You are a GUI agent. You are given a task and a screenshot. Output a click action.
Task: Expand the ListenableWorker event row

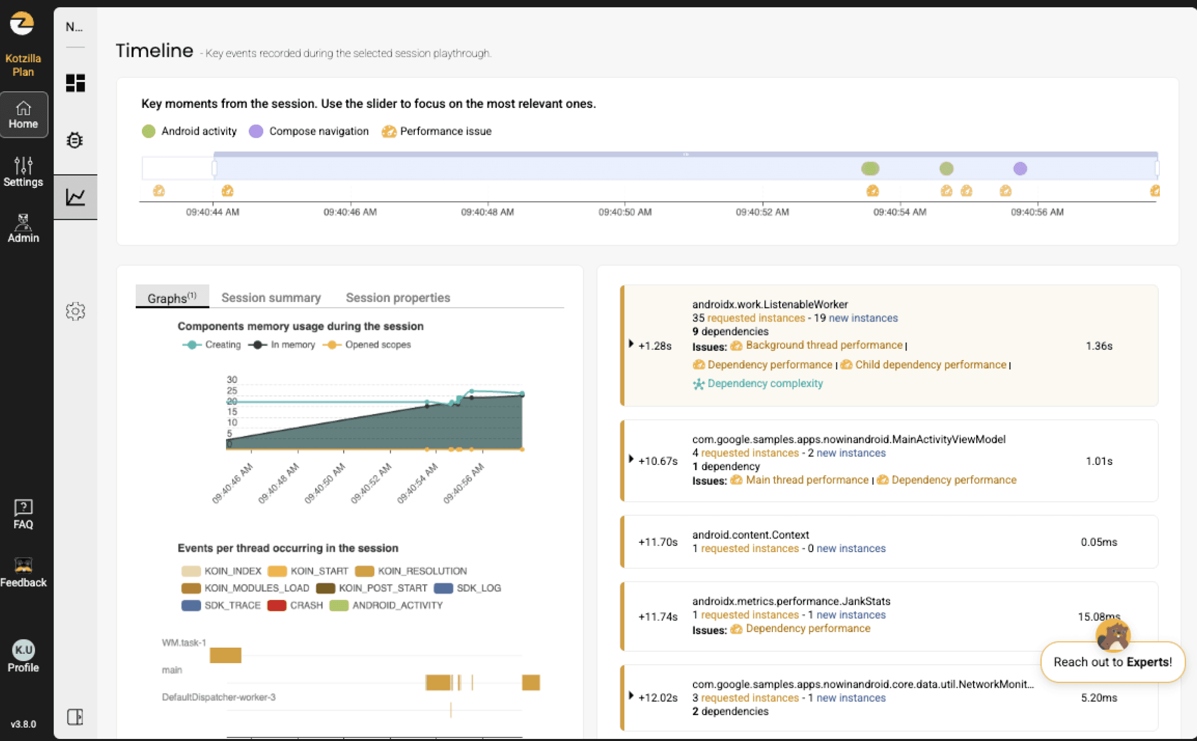point(631,344)
